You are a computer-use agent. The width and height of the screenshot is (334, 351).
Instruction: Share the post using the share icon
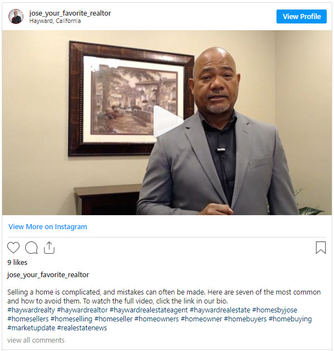point(49,248)
